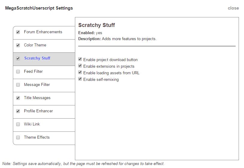Toggle Enable loading assets from URL
The image size is (244, 168).
coord(80,72)
